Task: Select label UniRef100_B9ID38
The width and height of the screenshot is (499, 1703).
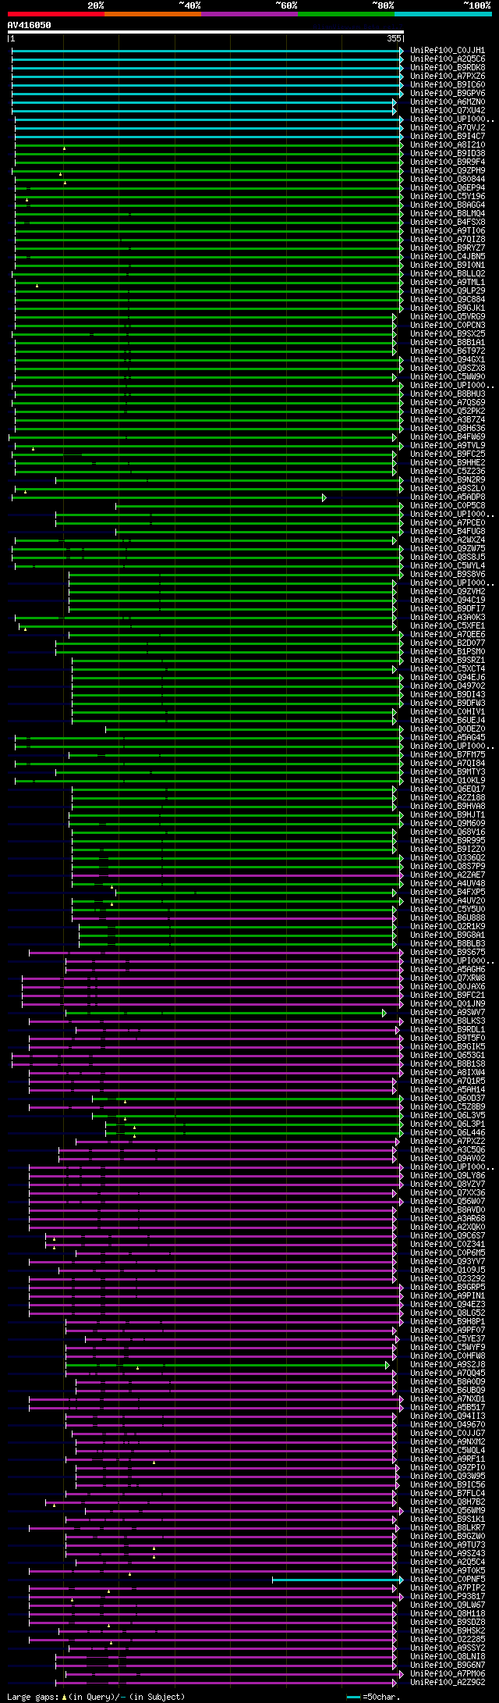Action: coord(448,153)
